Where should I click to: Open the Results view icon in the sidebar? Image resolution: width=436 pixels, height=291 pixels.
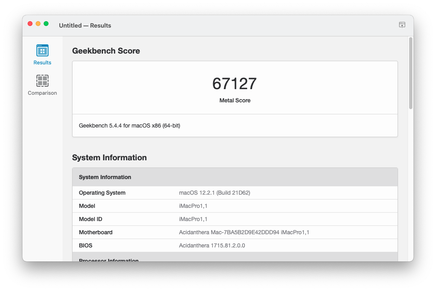[x=42, y=51]
